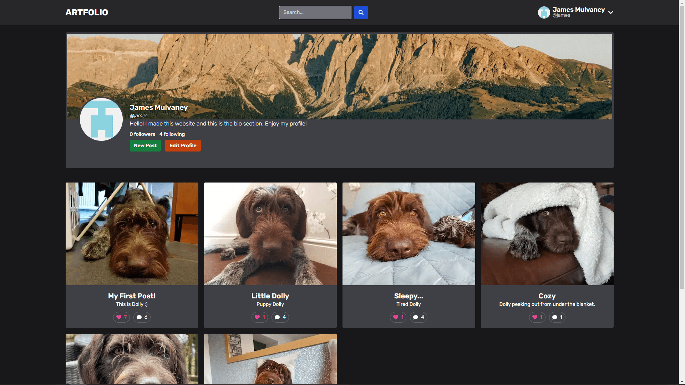Viewport: 685px width, 385px height.
Task: Click the @james handle under profile name
Action: click(139, 116)
